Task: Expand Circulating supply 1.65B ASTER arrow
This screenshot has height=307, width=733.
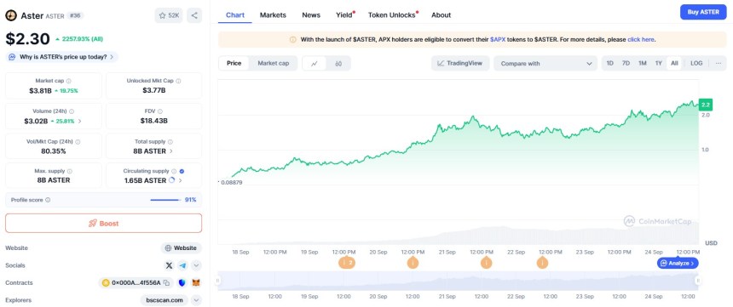Action: [181, 180]
